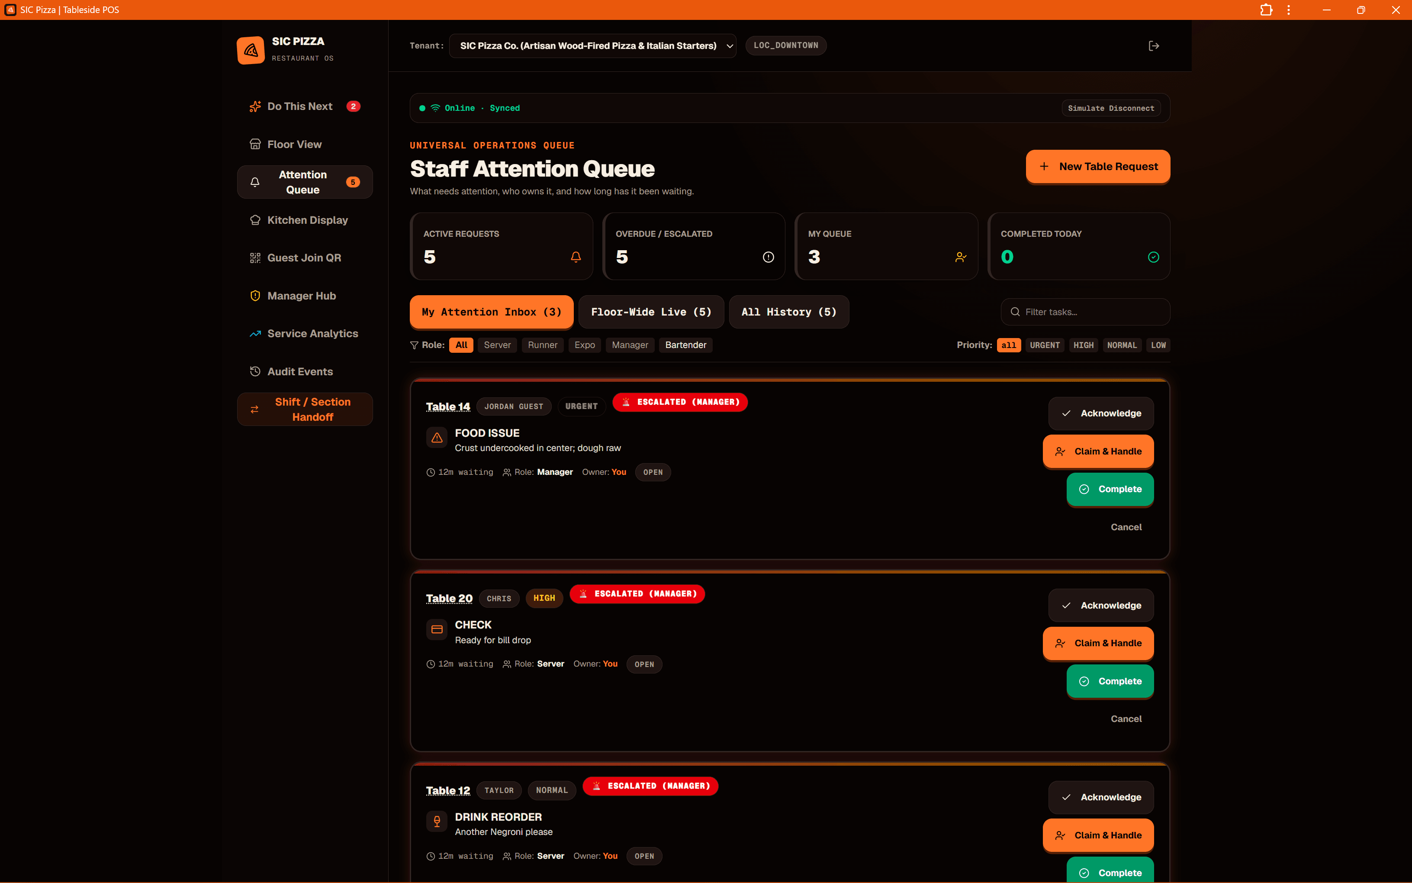The width and height of the screenshot is (1412, 883).
Task: Click the user icon in My Queue card
Action: (x=960, y=257)
